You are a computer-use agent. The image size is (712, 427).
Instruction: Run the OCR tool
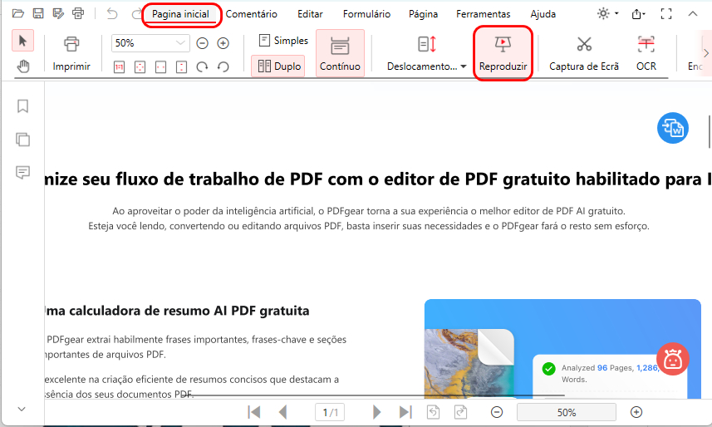[646, 54]
